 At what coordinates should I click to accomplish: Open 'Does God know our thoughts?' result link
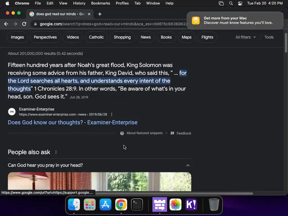pos(73,122)
